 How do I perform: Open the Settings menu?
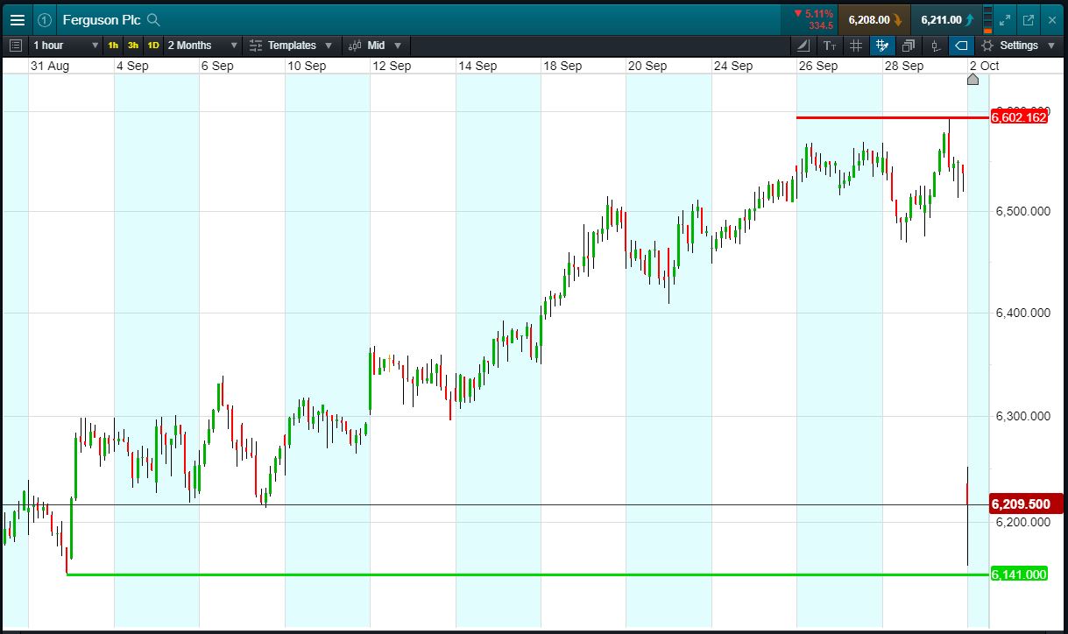pos(1018,46)
